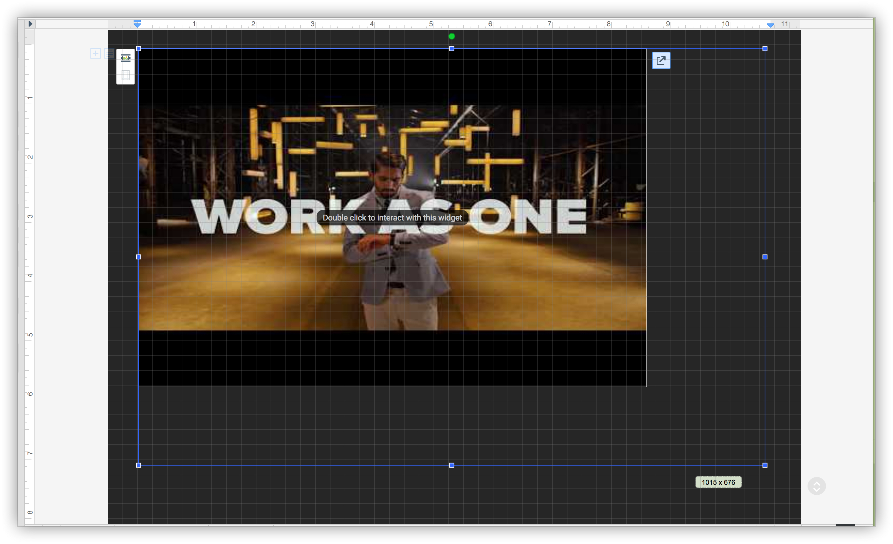The height and width of the screenshot is (544, 893).
Task: Select the inline image layout option
Action: 125,58
